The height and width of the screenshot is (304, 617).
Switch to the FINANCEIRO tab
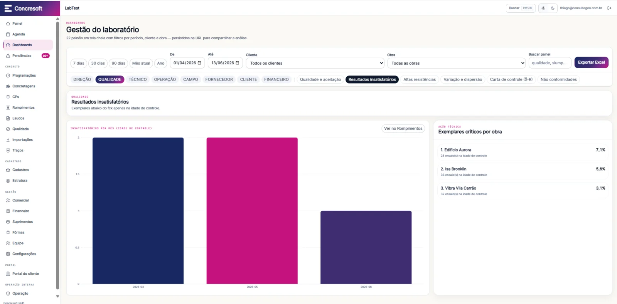click(276, 79)
